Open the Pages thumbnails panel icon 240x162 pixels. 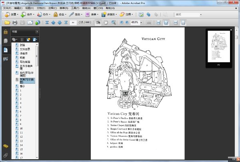pyautogui.click(x=6, y=41)
